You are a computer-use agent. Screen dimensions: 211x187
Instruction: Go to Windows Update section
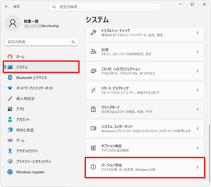(41, 172)
